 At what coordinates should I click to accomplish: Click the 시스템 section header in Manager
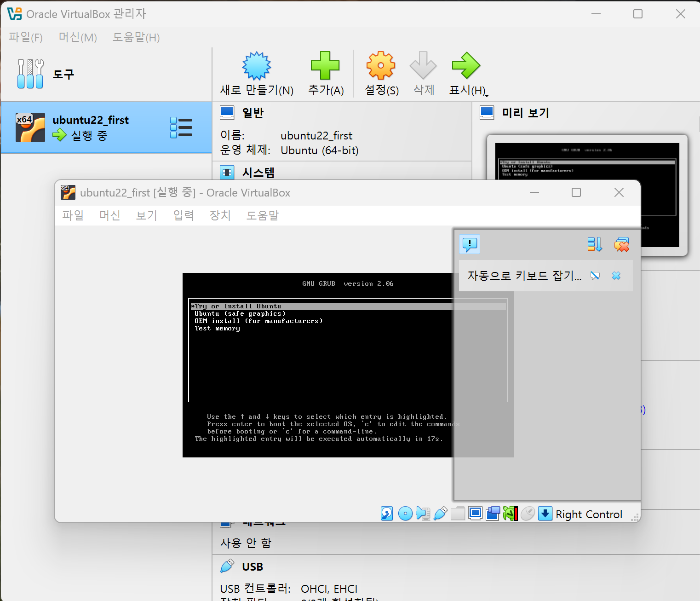click(x=258, y=173)
